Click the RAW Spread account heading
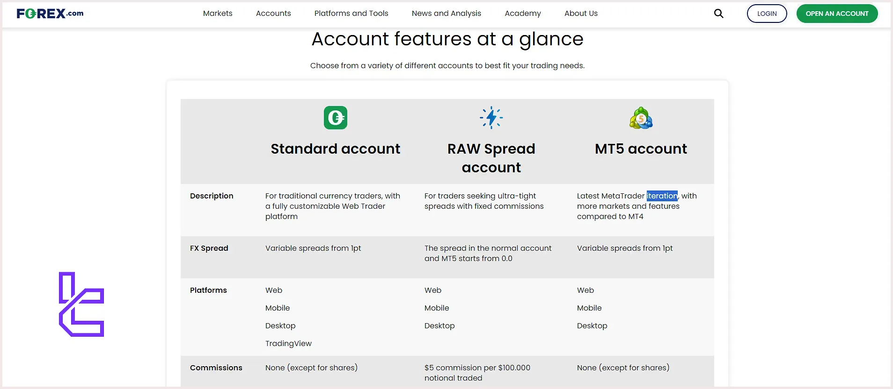The width and height of the screenshot is (893, 389). 491,158
